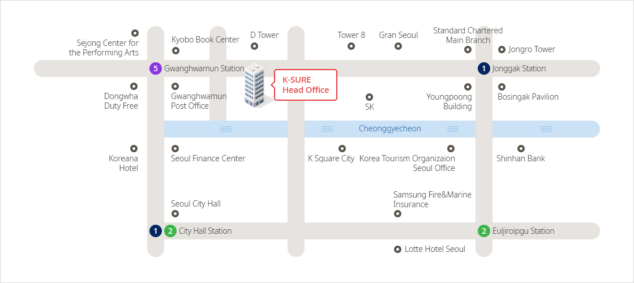Click the Korea Tourism Organizaion Seoul Office text

407,164
